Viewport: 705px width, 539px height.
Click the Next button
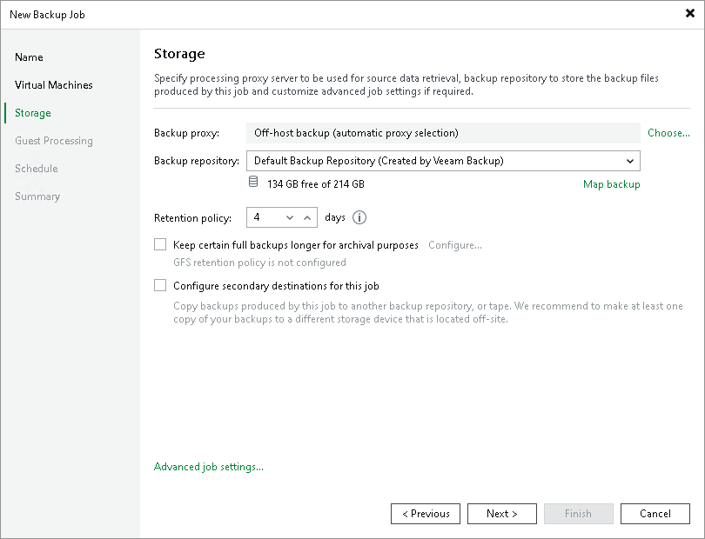click(502, 513)
